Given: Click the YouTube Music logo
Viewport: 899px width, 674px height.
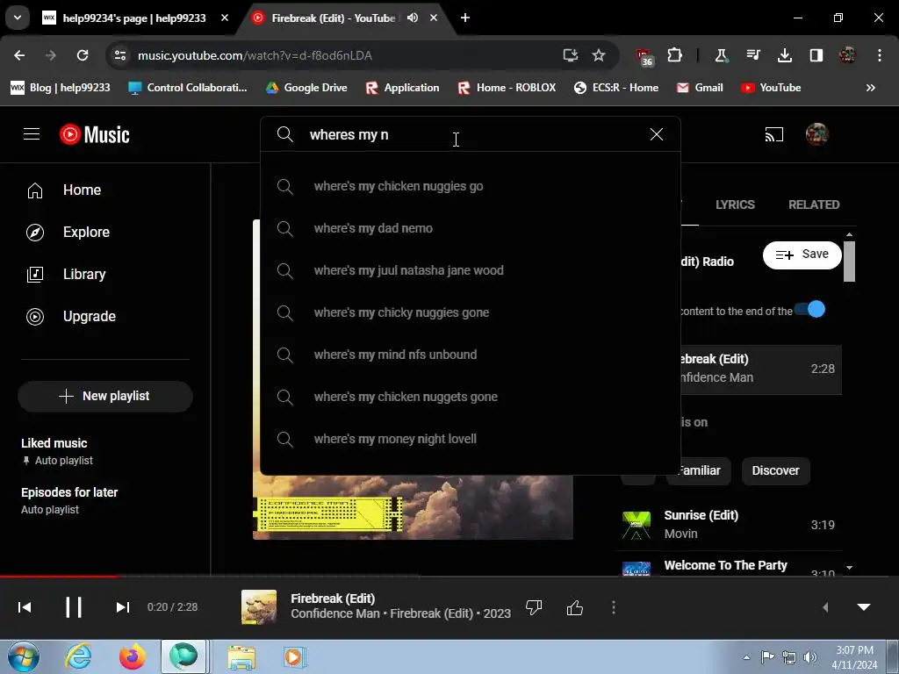Looking at the screenshot, I should tap(95, 134).
